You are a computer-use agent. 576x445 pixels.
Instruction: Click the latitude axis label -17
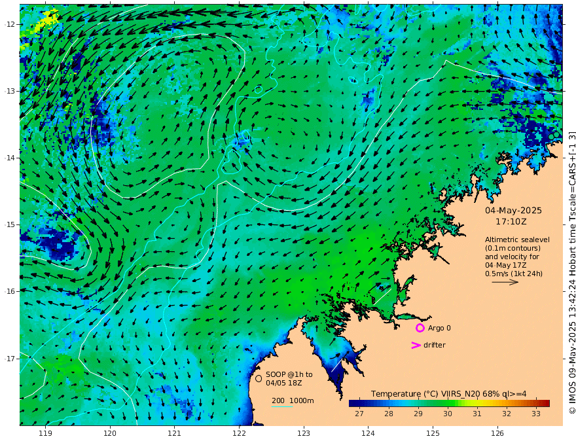pos(10,359)
